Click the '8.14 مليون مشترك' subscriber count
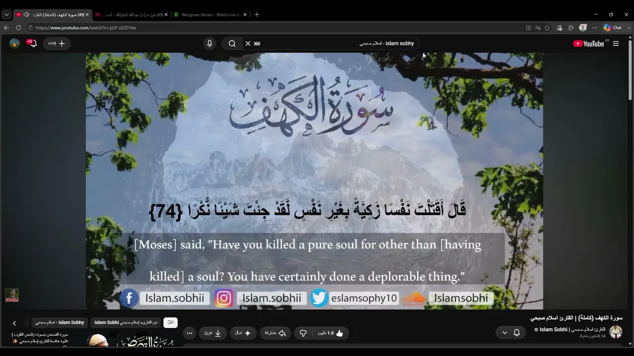634x356 pixels. pyautogui.click(x=592, y=336)
